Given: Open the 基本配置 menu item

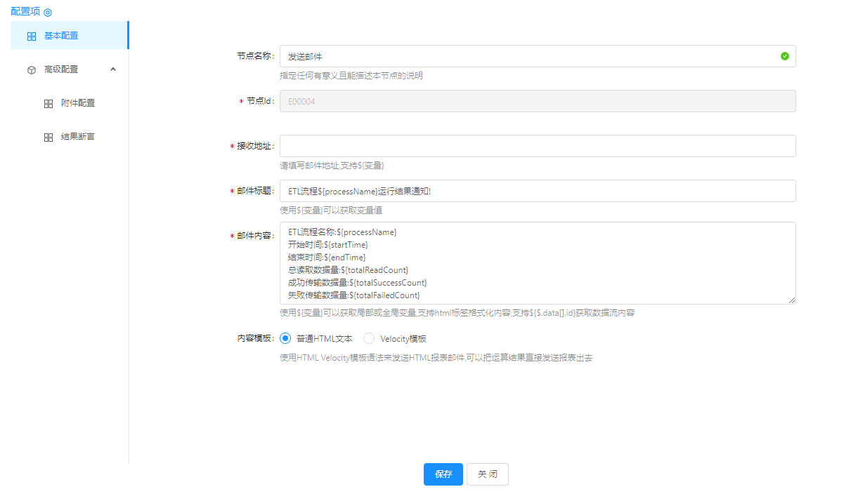Looking at the screenshot, I should pos(61,36).
